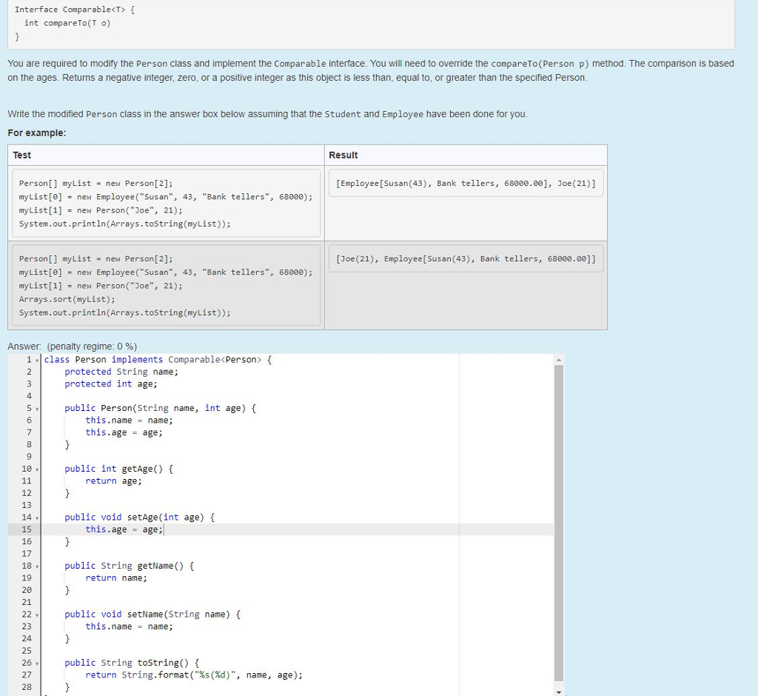Click line number 1 in the gutter

tap(28, 359)
